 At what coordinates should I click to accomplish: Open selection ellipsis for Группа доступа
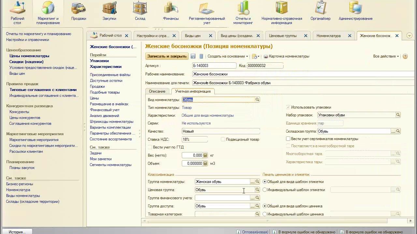(252, 206)
